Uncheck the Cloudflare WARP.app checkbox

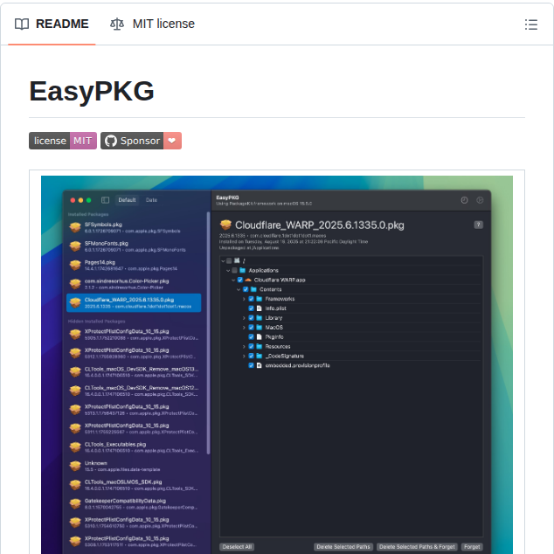240,280
